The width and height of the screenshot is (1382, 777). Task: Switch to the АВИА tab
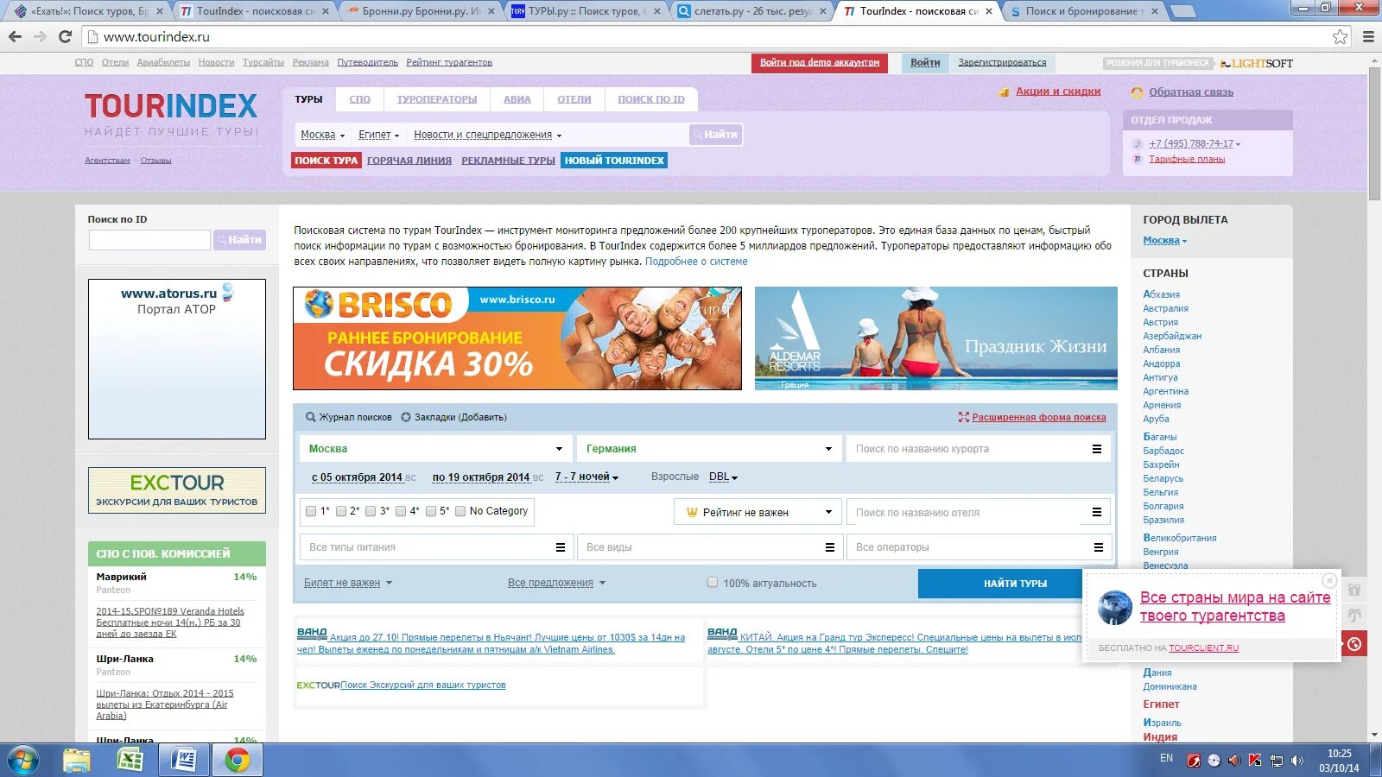[517, 99]
